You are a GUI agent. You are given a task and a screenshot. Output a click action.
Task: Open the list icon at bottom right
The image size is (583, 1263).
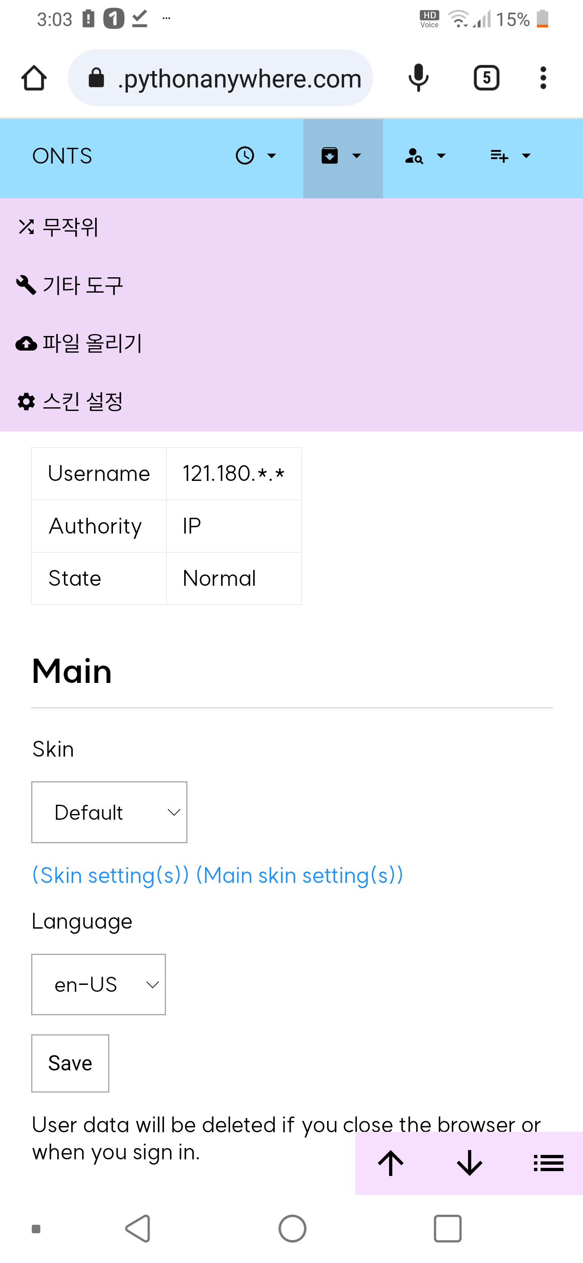click(x=548, y=1163)
